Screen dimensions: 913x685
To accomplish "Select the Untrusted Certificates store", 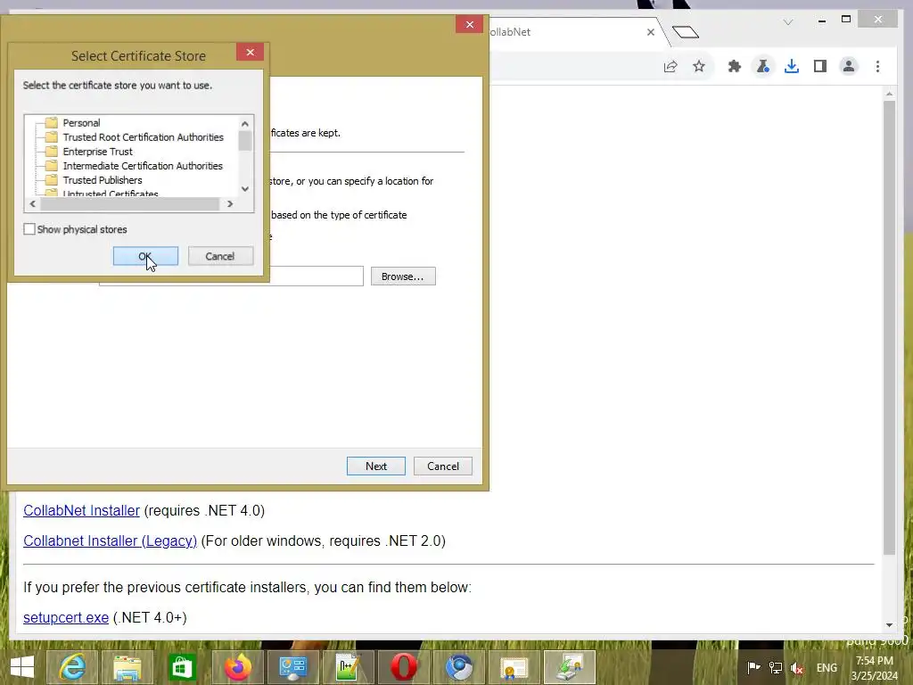I will (x=111, y=194).
